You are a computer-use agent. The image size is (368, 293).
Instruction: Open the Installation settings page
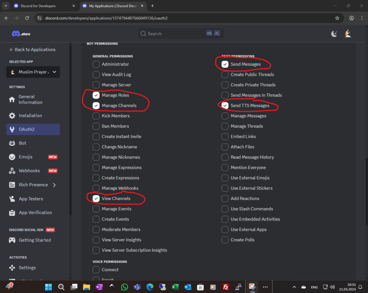pyautogui.click(x=33, y=115)
